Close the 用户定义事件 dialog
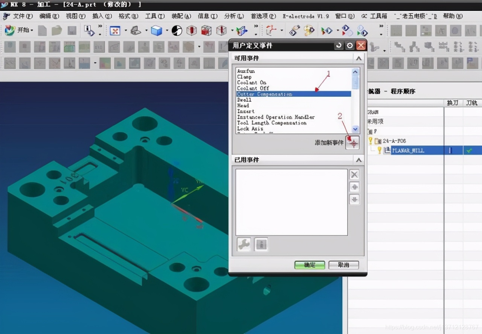This screenshot has width=482, height=334. pyautogui.click(x=361, y=46)
